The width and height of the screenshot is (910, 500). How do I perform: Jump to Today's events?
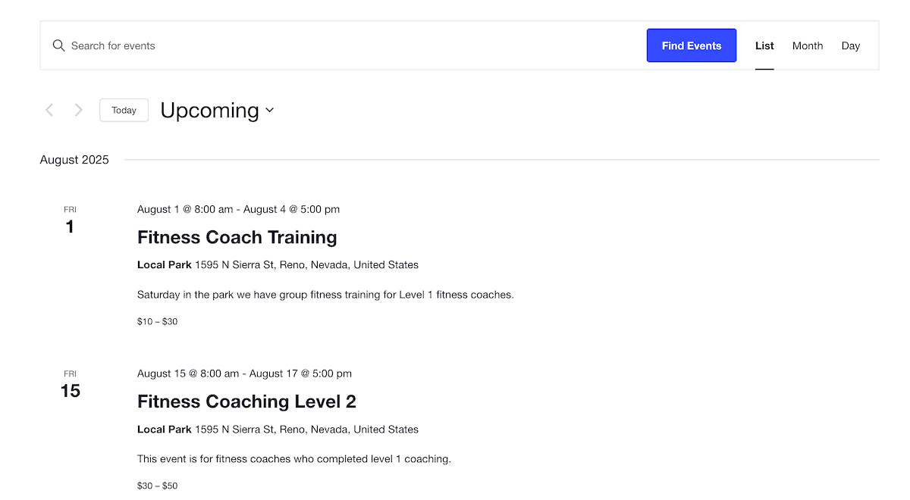pos(124,111)
